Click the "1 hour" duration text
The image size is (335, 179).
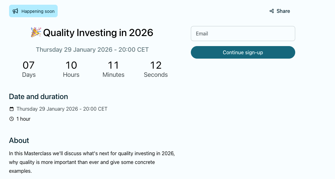point(24,119)
